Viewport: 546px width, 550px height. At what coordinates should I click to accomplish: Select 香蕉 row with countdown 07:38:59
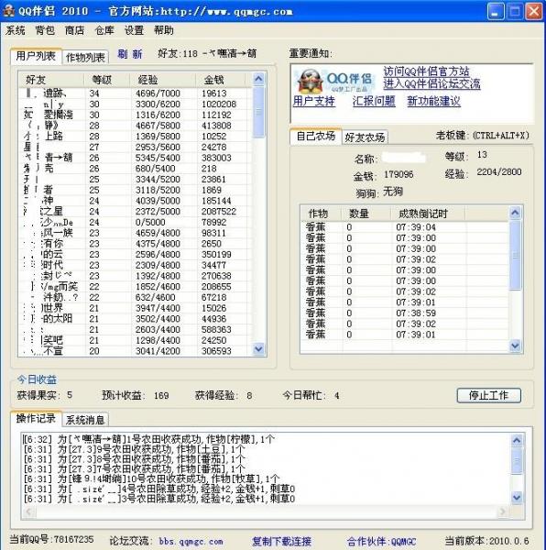[x=405, y=313]
